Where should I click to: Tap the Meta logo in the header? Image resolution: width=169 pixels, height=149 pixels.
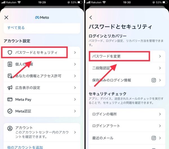(42, 17)
